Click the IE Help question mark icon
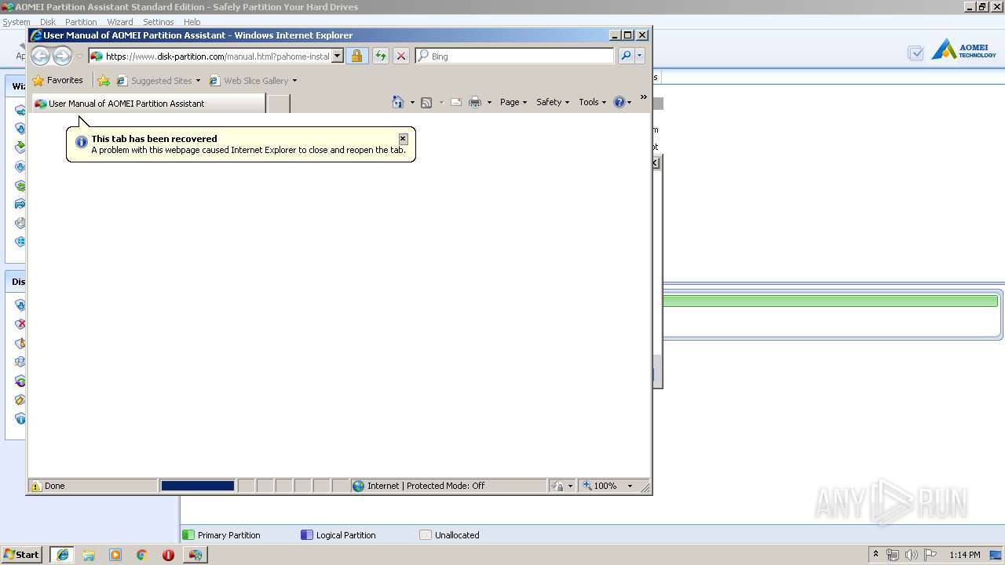Viewport: 1005px width, 565px height. 619,102
